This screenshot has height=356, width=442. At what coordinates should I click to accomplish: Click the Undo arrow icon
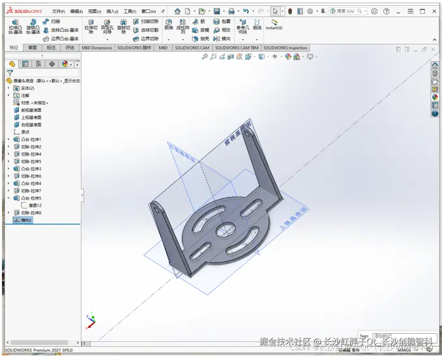[x=246, y=11]
